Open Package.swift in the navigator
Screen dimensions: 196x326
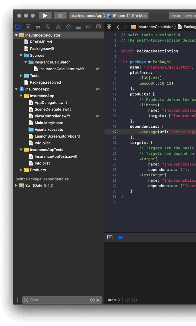pyautogui.click(x=42, y=49)
